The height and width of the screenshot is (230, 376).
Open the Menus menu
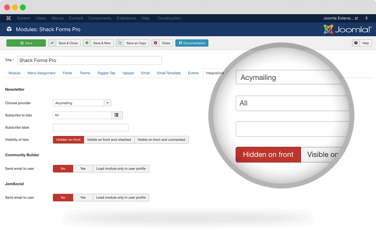point(58,18)
